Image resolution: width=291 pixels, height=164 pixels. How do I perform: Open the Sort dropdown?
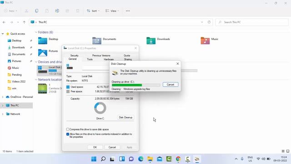(93, 11)
